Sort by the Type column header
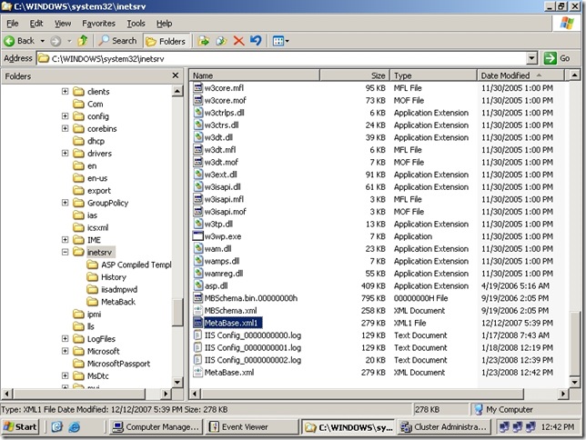 [x=433, y=75]
